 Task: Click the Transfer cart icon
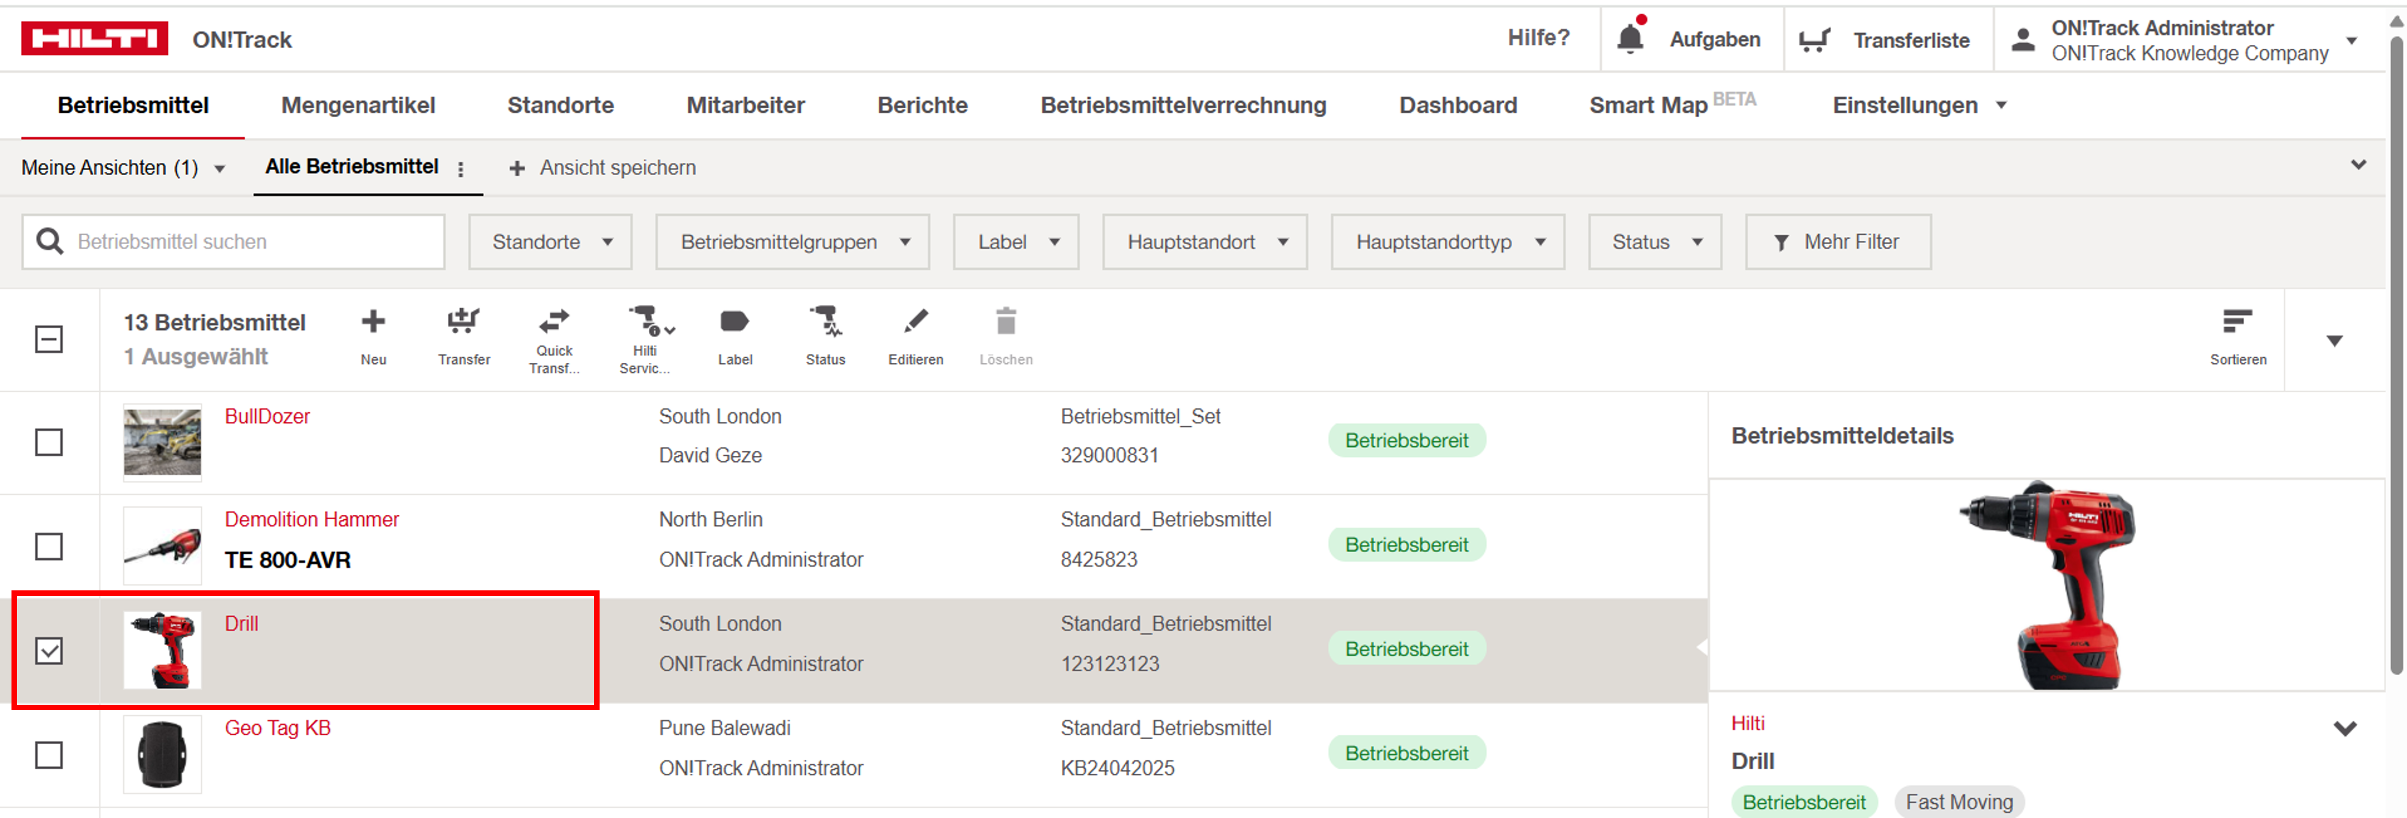point(463,322)
